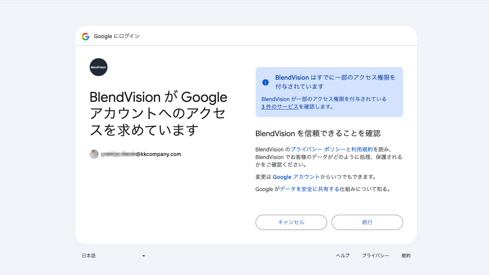
Task: Open the プライバシー footer link
Action: [376, 256]
